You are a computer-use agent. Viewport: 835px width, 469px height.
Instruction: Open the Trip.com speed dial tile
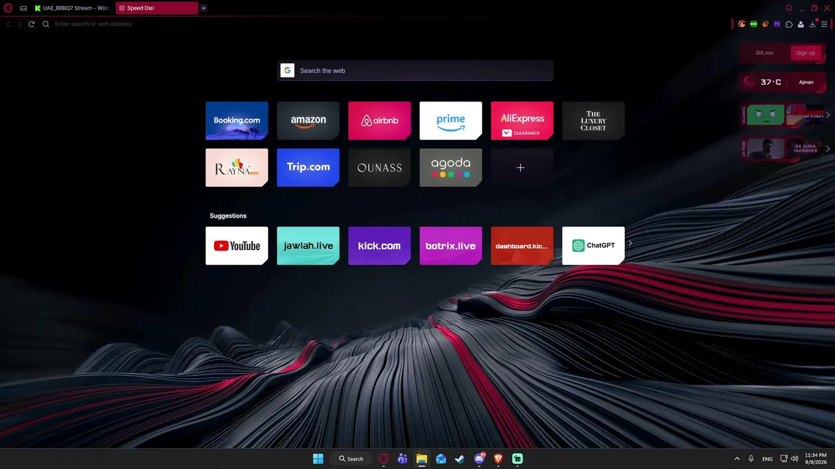pos(308,167)
